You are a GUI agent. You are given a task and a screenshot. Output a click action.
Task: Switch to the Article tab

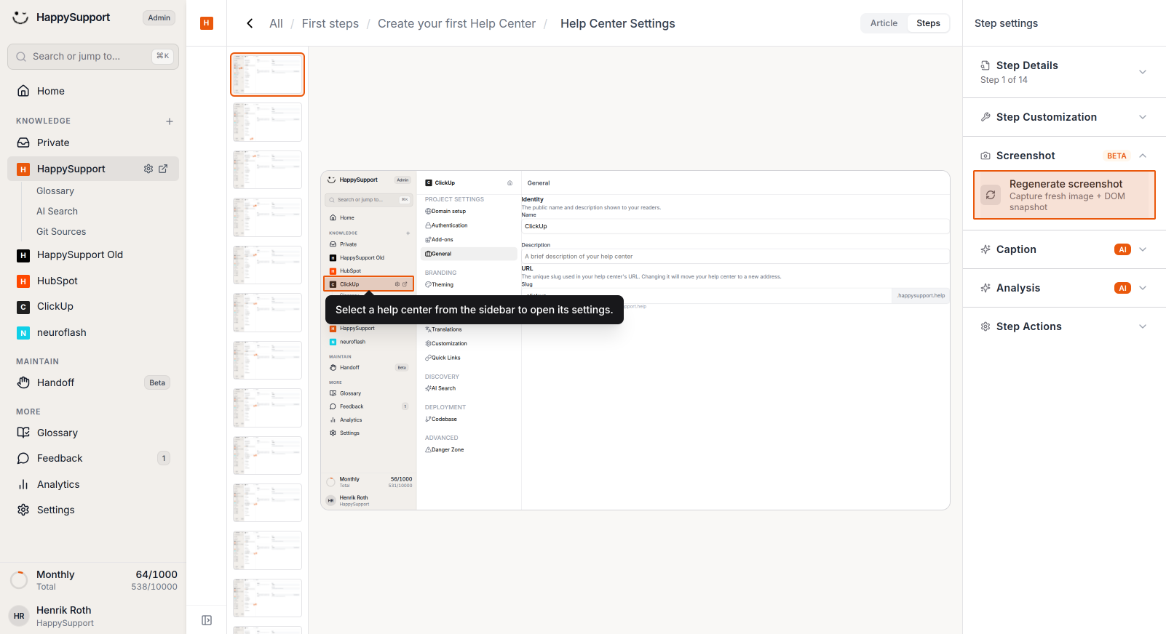coord(884,23)
